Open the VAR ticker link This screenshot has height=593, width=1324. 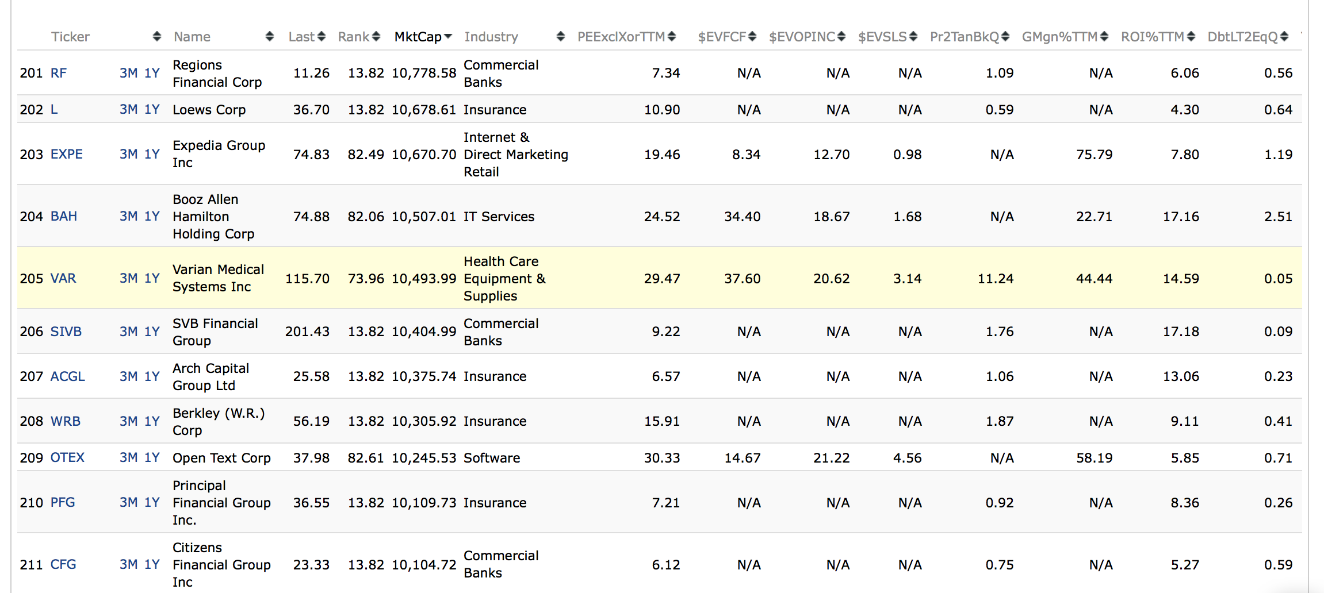coord(63,278)
